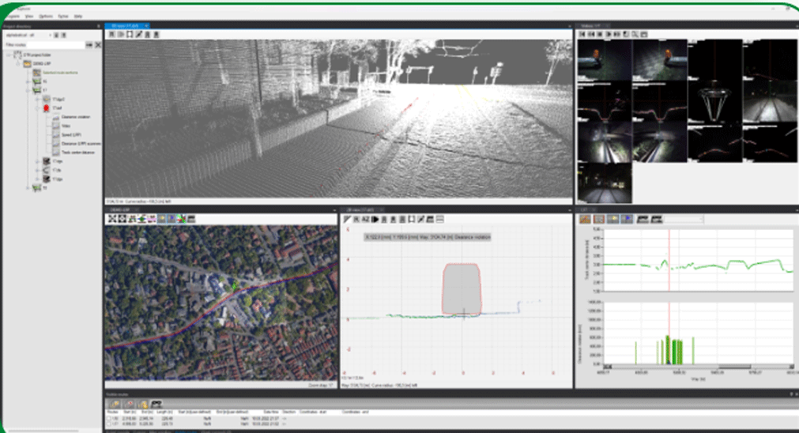Check the first route row checkbox
Image resolution: width=799 pixels, height=433 pixels.
(109, 419)
